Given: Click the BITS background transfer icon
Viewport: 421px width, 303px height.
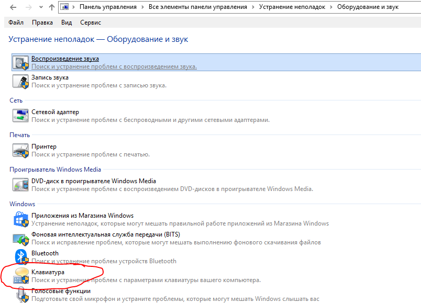Looking at the screenshot, I should [20, 239].
